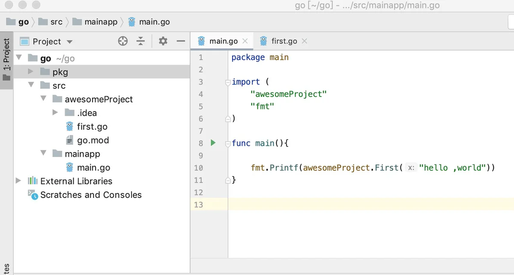The height and width of the screenshot is (275, 514).
Task: Click the mainapp folder icon in tree
Action: pyautogui.click(x=57, y=153)
